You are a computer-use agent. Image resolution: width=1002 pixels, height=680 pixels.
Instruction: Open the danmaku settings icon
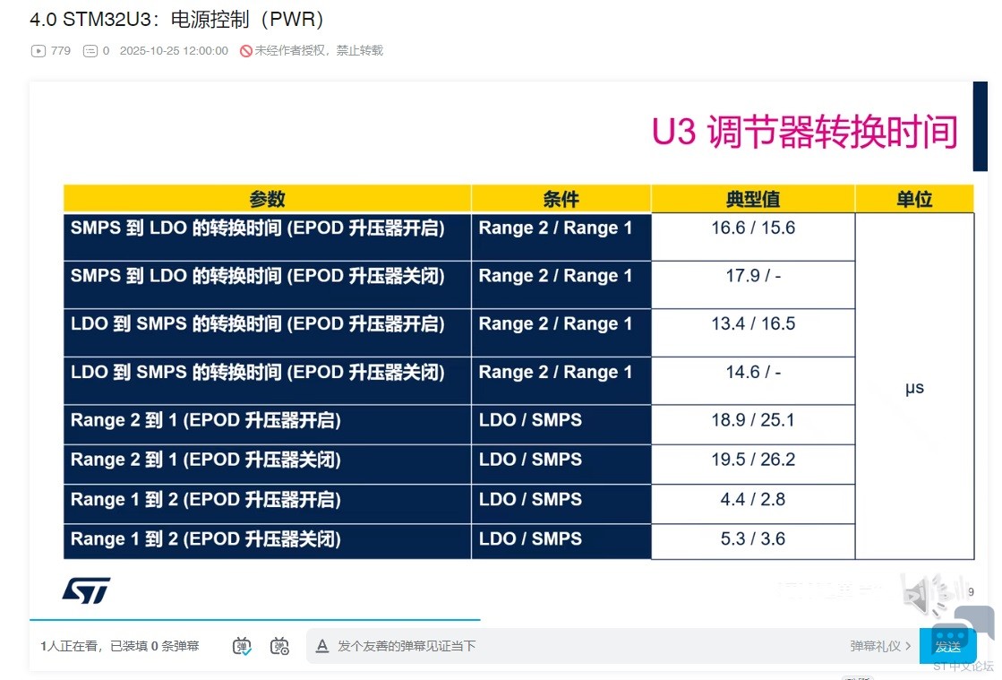(x=279, y=646)
